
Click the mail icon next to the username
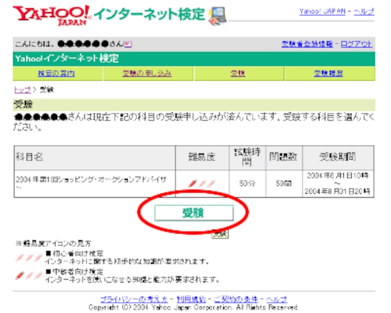click(128, 44)
